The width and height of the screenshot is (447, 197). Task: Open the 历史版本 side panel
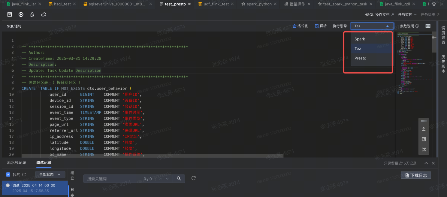coord(443,64)
